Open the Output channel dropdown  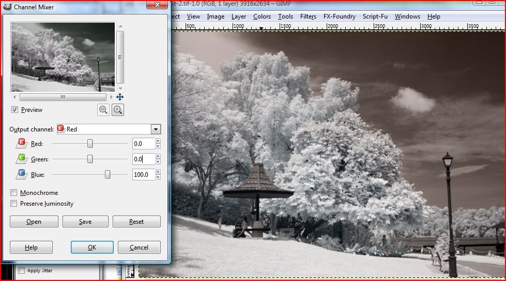(x=156, y=129)
